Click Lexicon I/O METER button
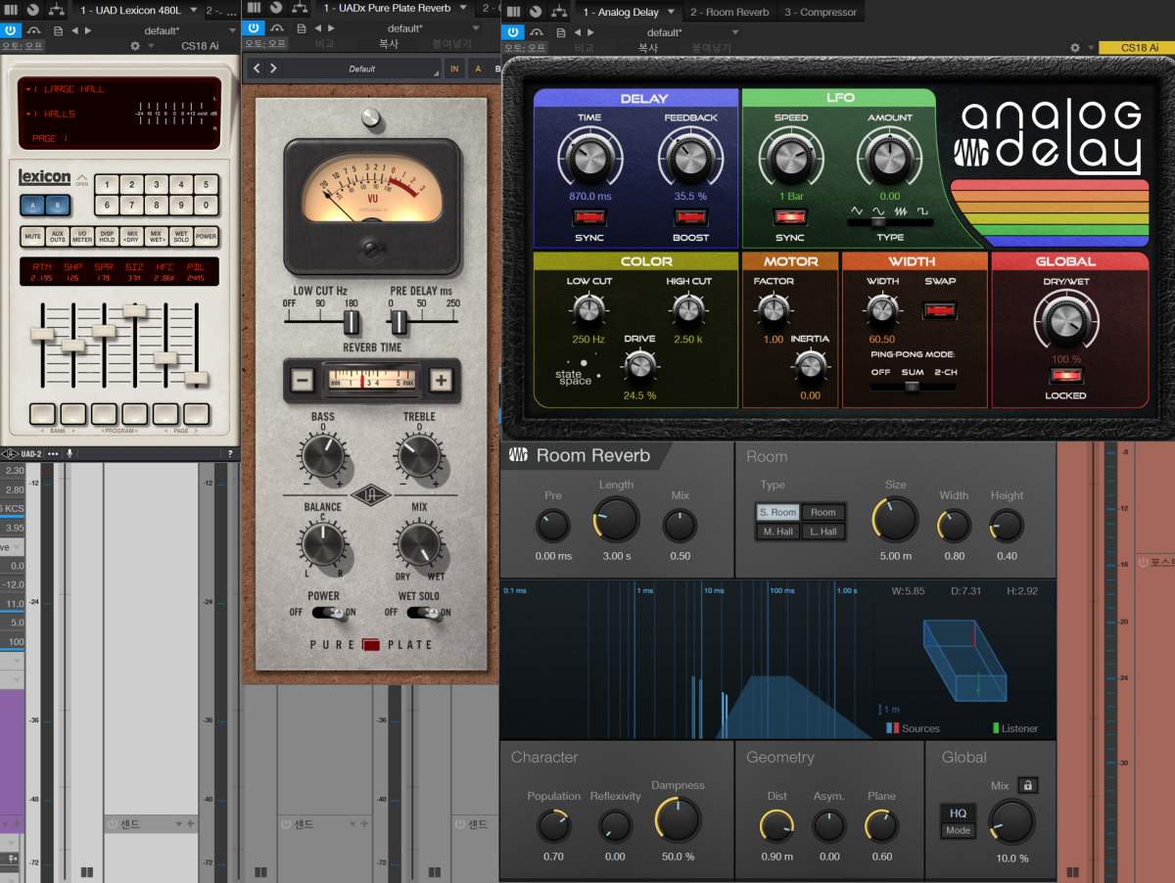This screenshot has width=1175, height=883. point(81,236)
